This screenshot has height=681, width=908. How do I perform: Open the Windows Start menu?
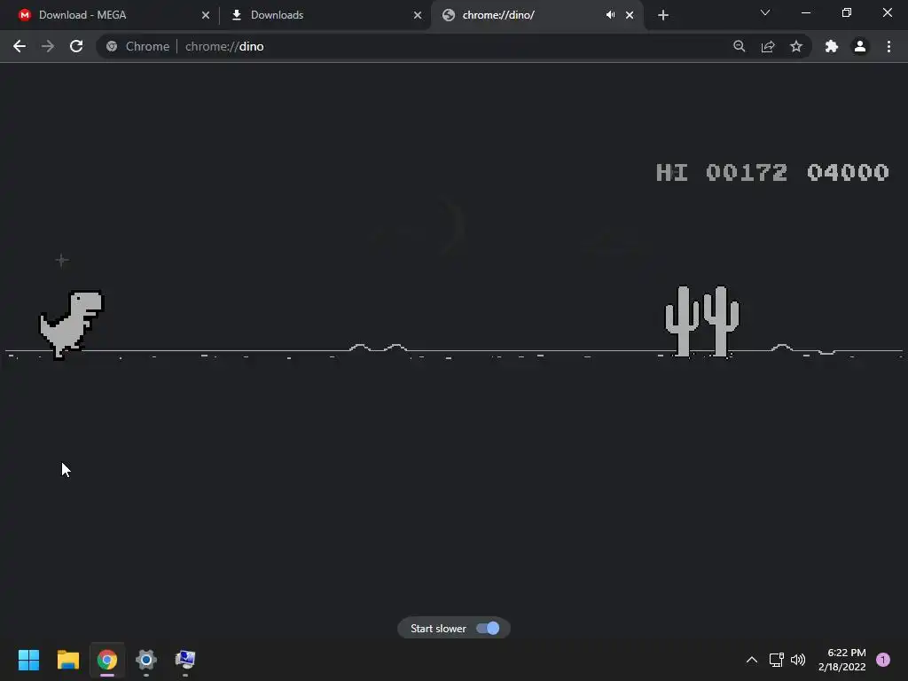pyautogui.click(x=28, y=660)
